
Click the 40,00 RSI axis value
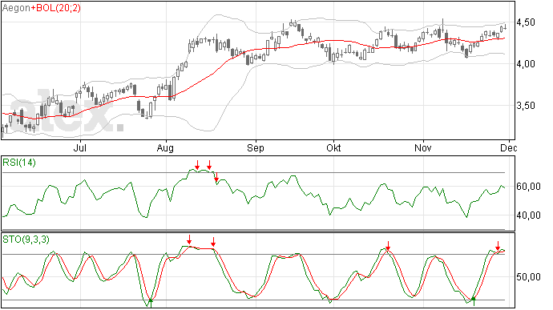pos(528,215)
